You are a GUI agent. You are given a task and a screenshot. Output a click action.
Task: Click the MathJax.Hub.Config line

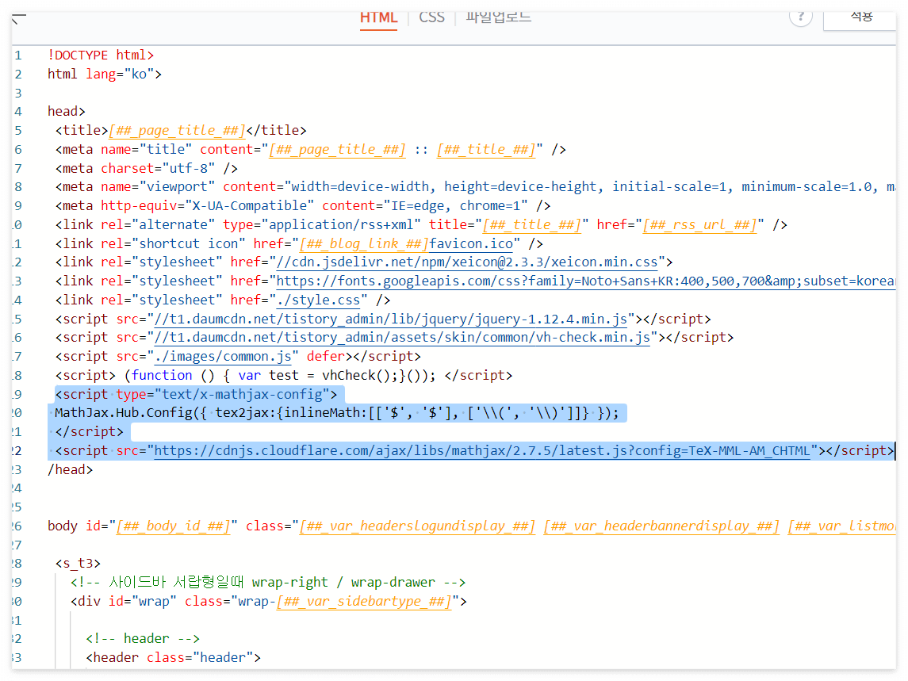pos(336,414)
